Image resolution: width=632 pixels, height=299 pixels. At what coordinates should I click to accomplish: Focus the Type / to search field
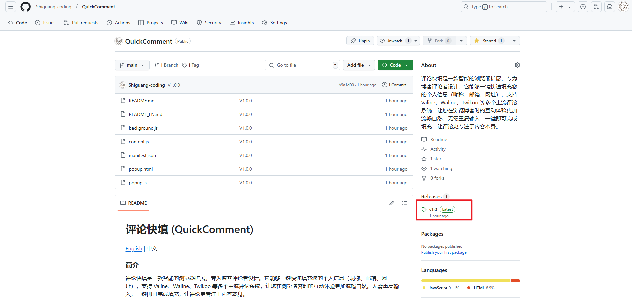click(x=504, y=7)
